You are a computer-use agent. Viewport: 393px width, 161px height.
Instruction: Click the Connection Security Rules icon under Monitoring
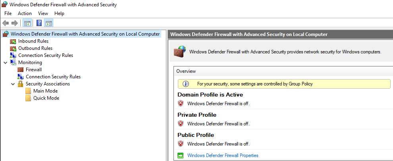(x=21, y=77)
